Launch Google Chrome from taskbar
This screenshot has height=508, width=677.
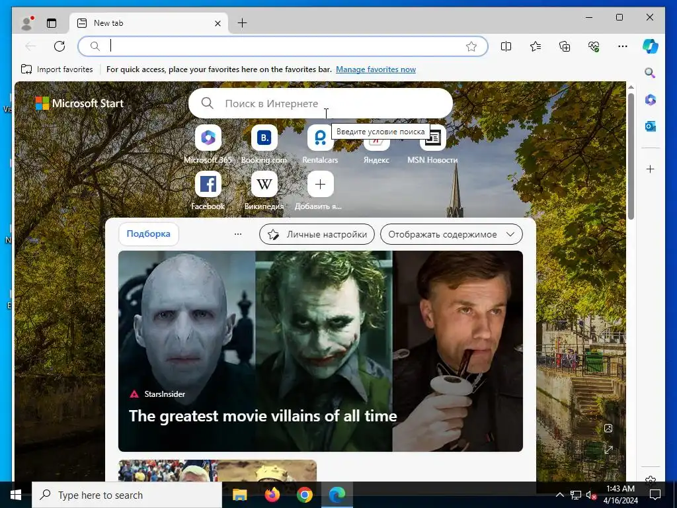point(304,495)
